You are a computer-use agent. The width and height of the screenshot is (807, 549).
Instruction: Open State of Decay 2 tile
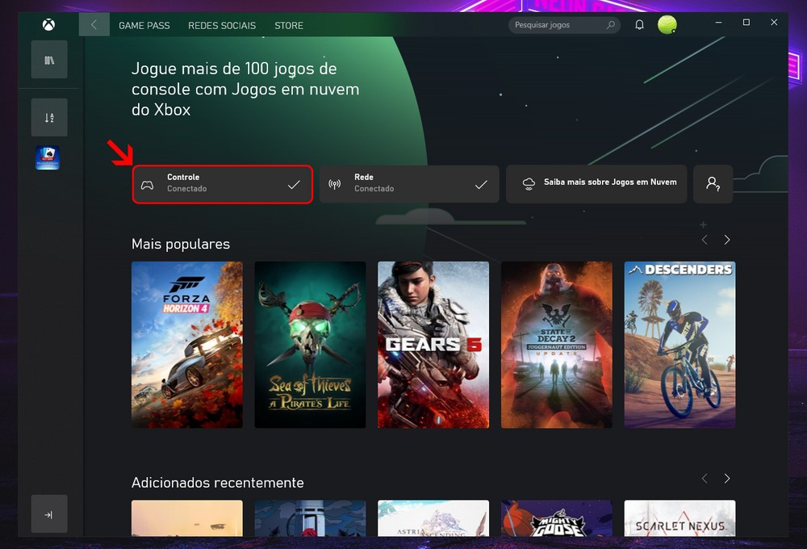tap(557, 345)
